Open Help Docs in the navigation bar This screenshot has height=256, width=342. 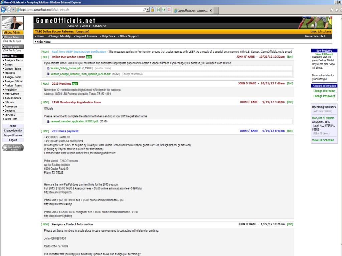pyautogui.click(x=108, y=36)
